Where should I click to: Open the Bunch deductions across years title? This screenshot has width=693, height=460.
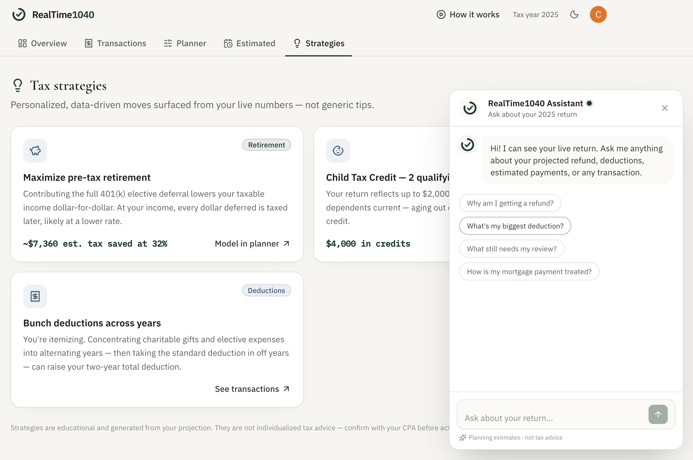(x=92, y=323)
